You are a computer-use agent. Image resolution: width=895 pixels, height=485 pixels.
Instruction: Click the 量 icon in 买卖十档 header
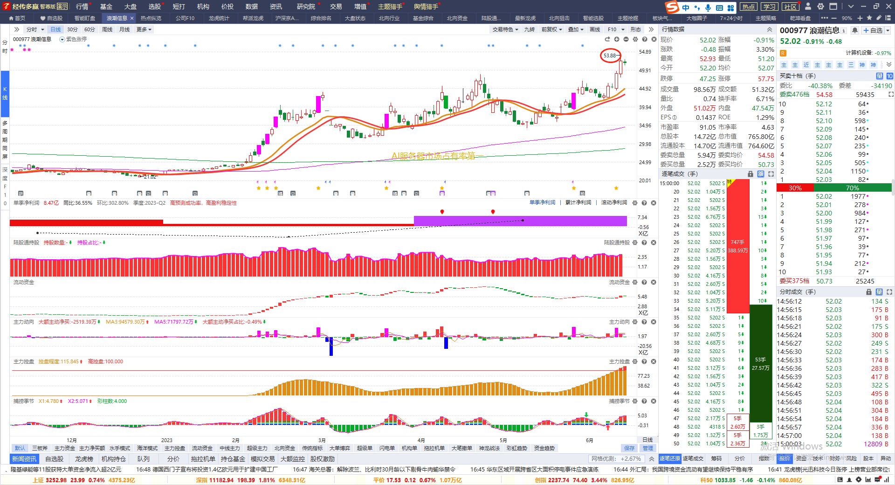tap(880, 76)
